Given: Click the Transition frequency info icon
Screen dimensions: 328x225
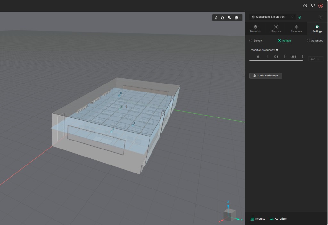Looking at the screenshot, I should click(x=277, y=50).
